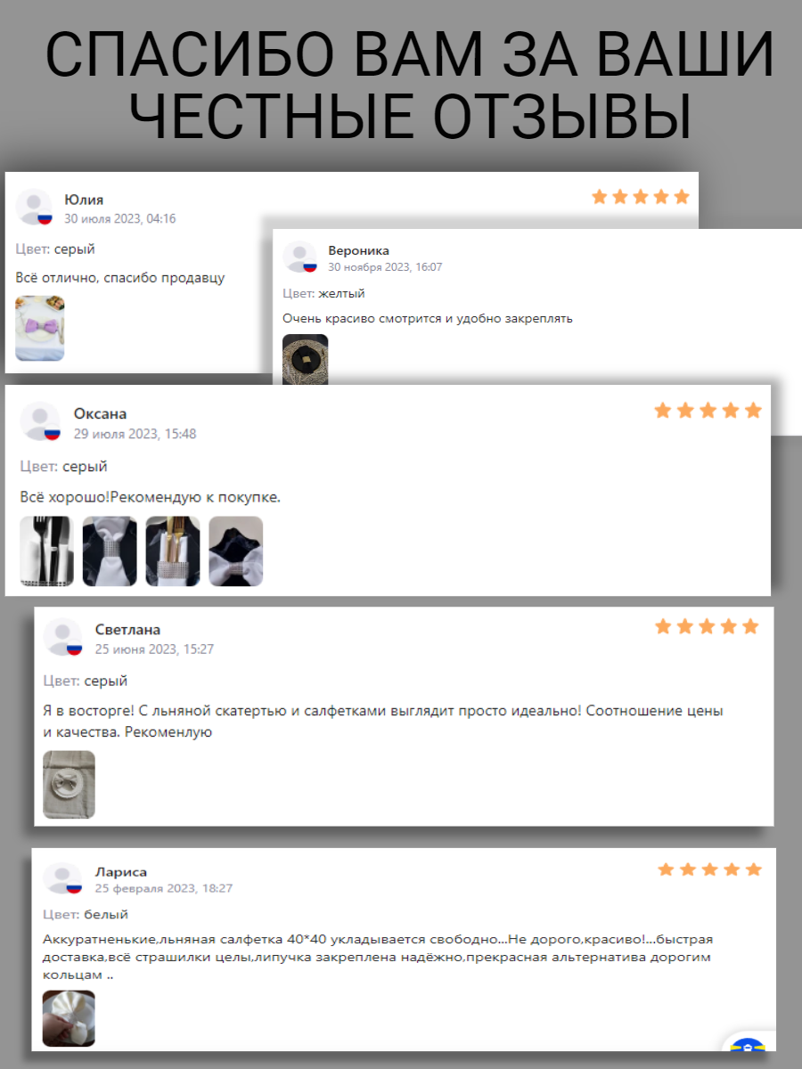The width and height of the screenshot is (802, 1069).
Task: Click Юлия's profile avatar icon
Action: 34,207
